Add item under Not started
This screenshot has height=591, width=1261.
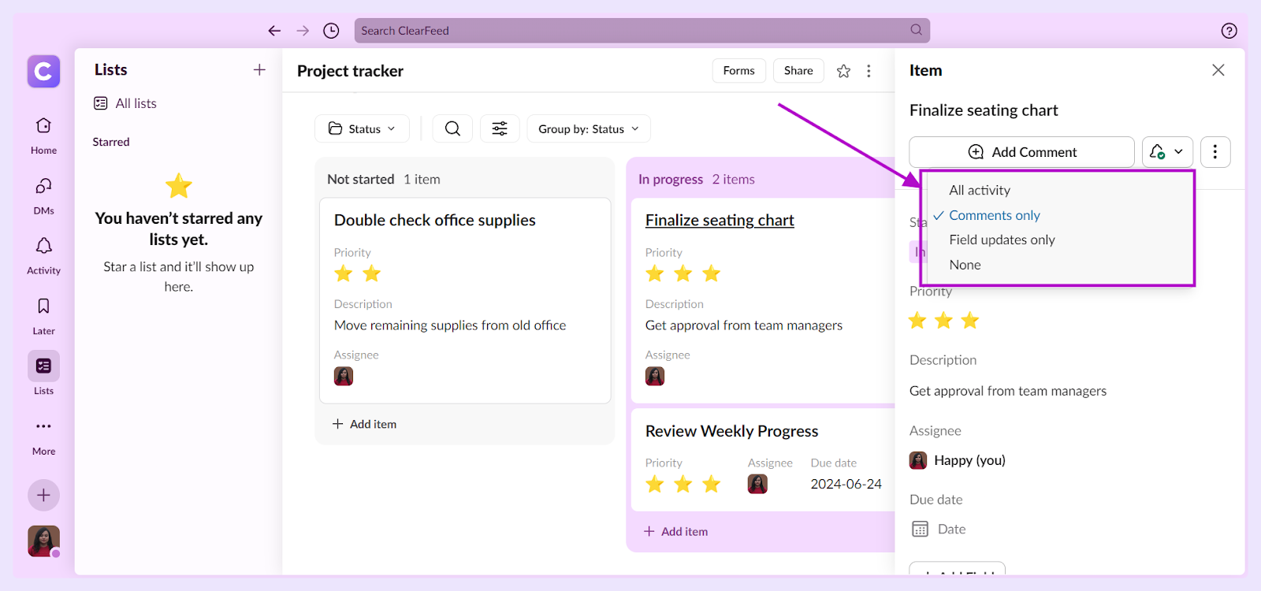click(364, 424)
